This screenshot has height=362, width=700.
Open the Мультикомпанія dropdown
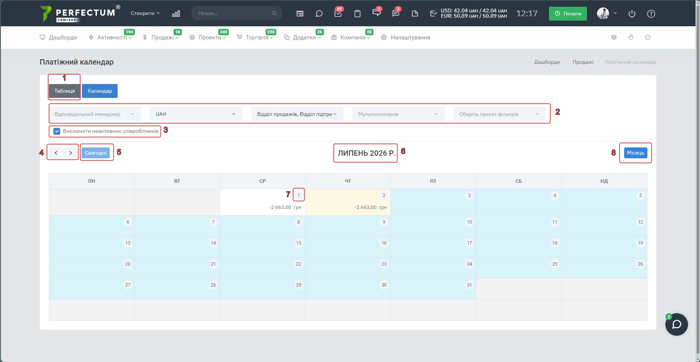point(399,114)
